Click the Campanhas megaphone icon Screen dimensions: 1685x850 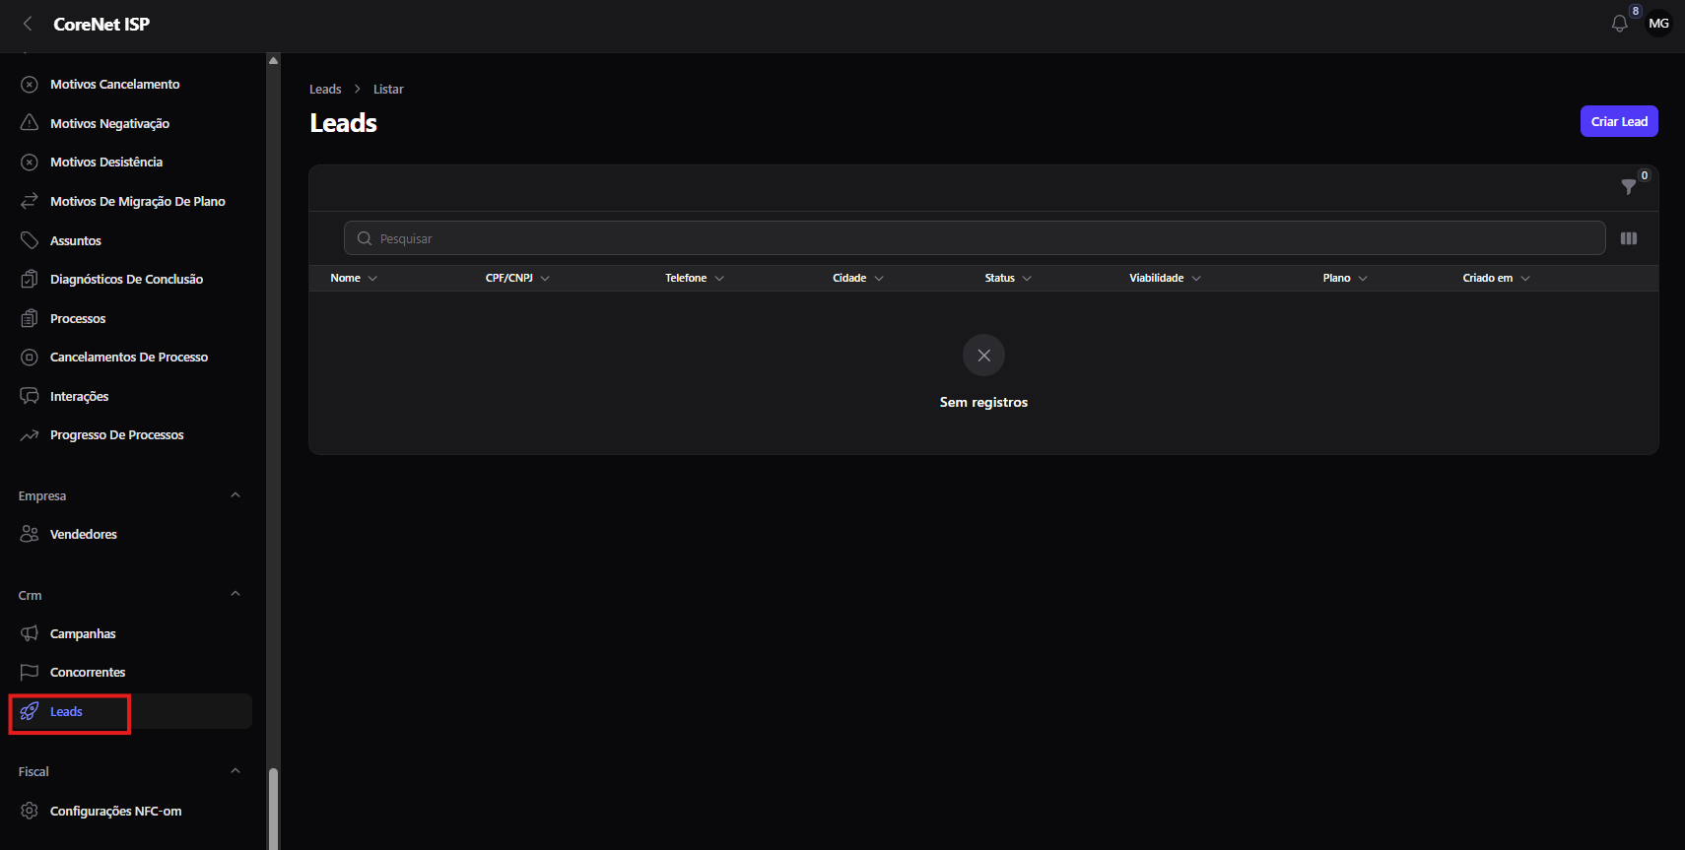30,633
